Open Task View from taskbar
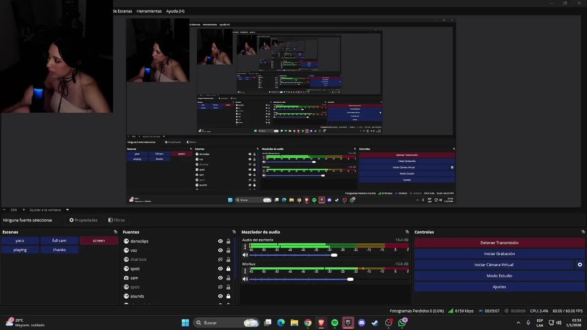Screen dimensions: 587x330 [x=268, y=323]
